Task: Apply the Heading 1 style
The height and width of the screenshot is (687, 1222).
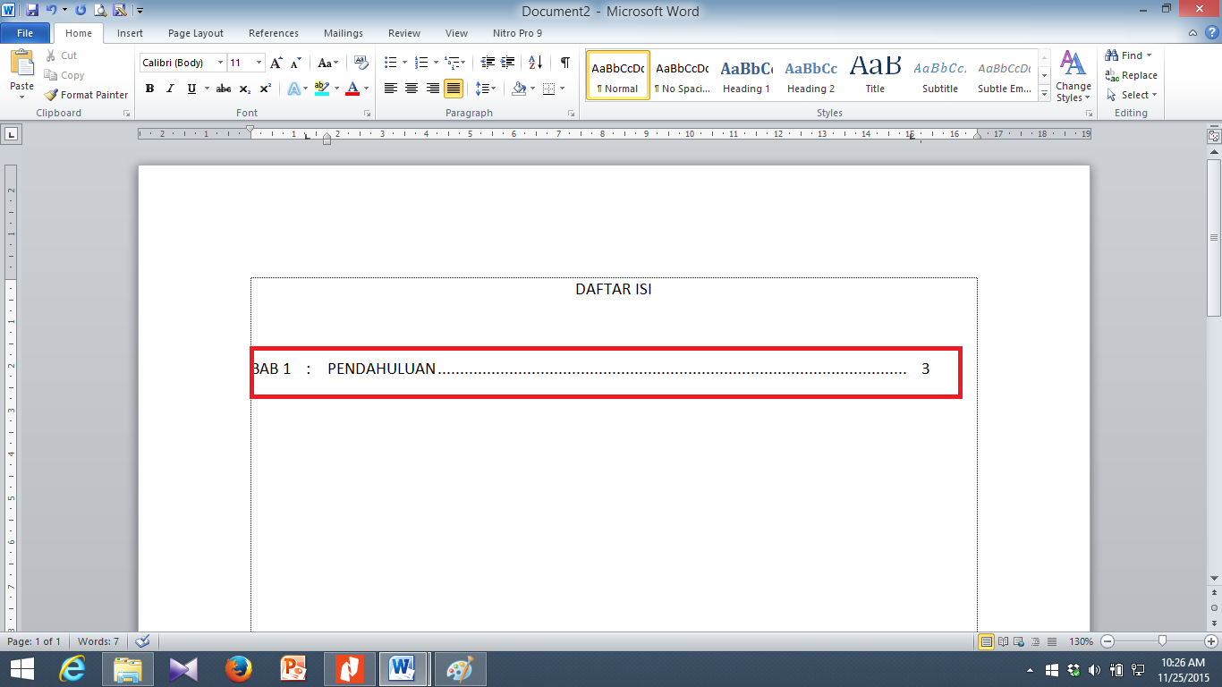Action: tap(746, 74)
